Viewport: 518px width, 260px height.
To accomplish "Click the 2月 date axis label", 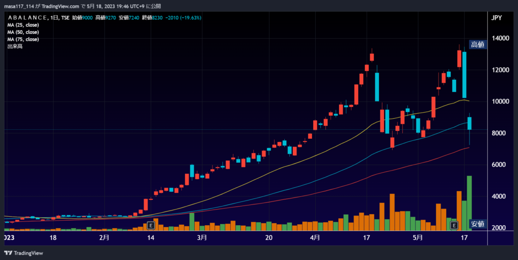I will [104, 237].
